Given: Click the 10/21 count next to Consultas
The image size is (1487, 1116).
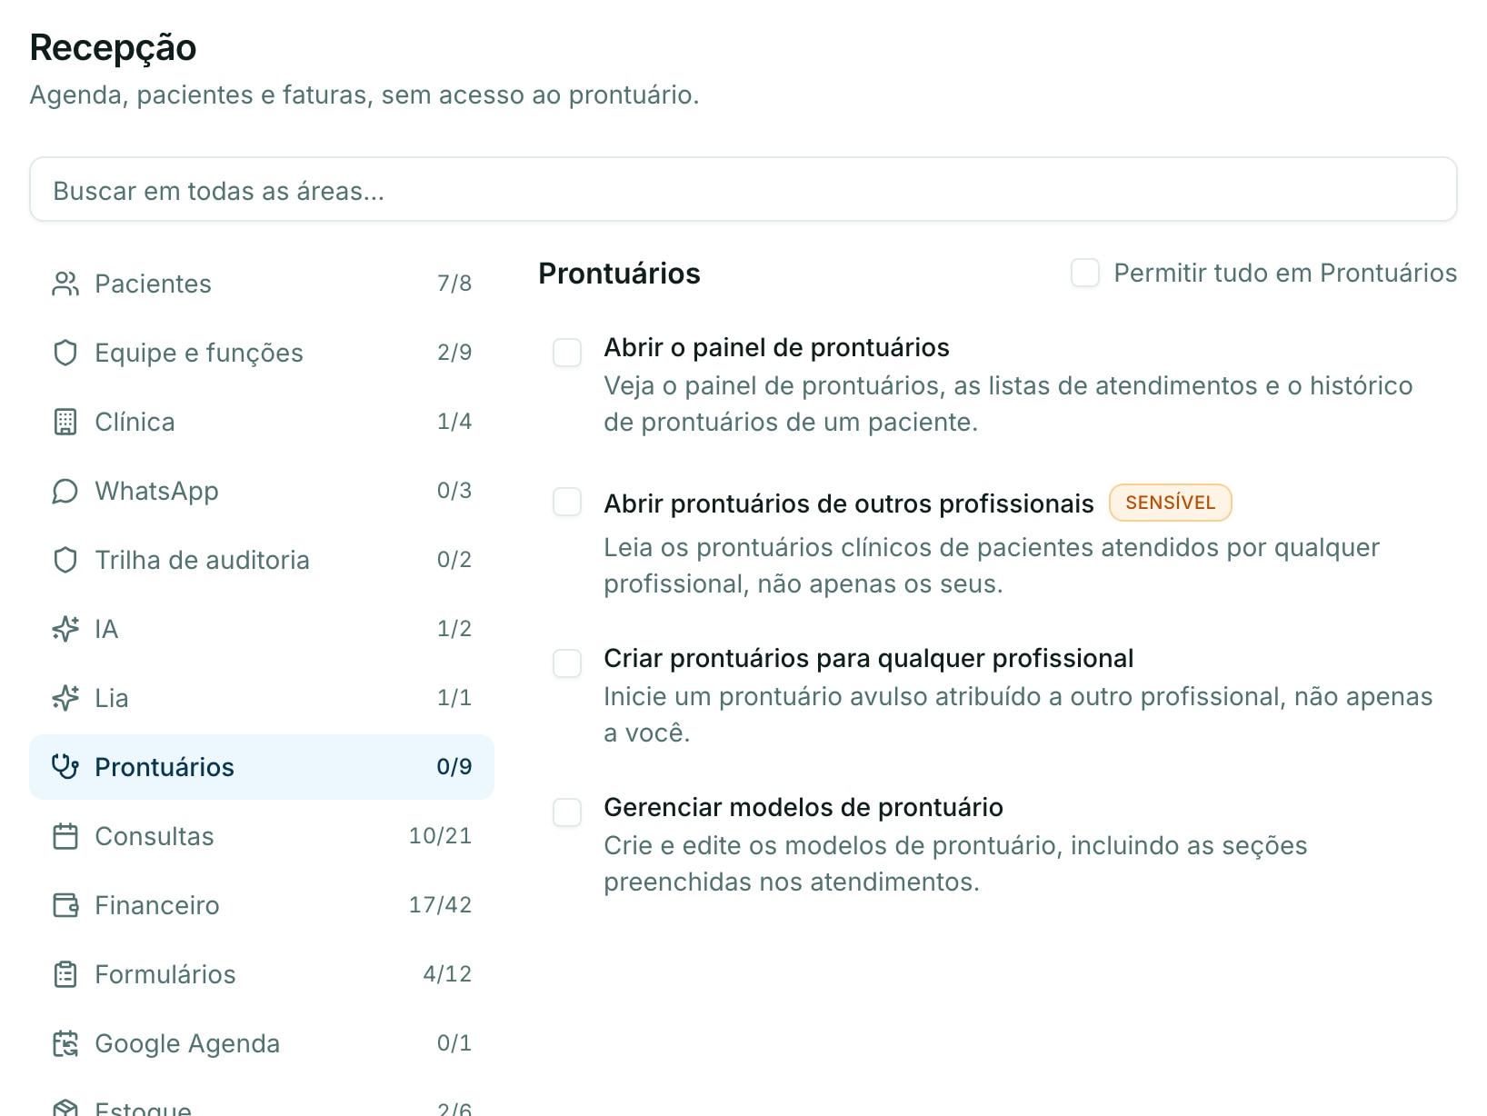Looking at the screenshot, I should 440,836.
